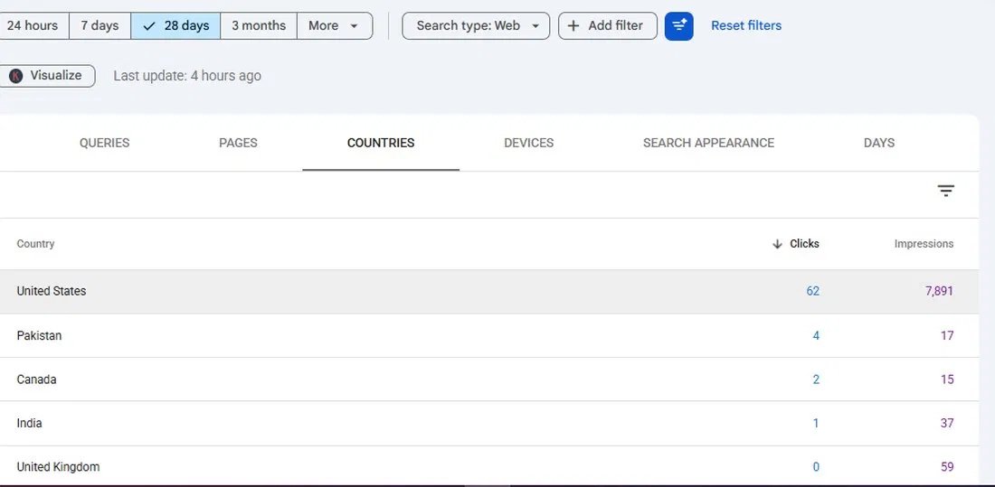Click the Visualize button
The width and height of the screenshot is (995, 487).
tap(48, 76)
